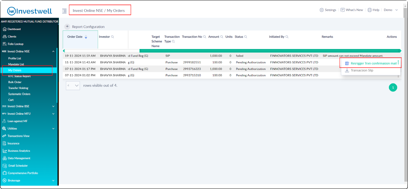The height and width of the screenshot is (189, 408).
Task: Open Bulk Order submenu item
Action: point(15,82)
